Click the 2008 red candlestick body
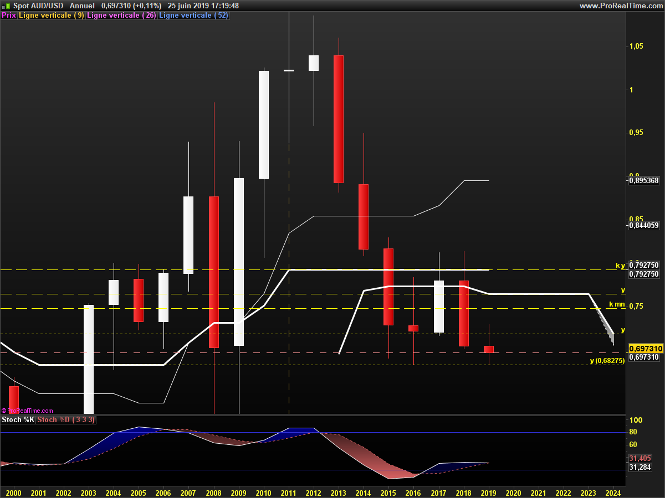 [214, 272]
